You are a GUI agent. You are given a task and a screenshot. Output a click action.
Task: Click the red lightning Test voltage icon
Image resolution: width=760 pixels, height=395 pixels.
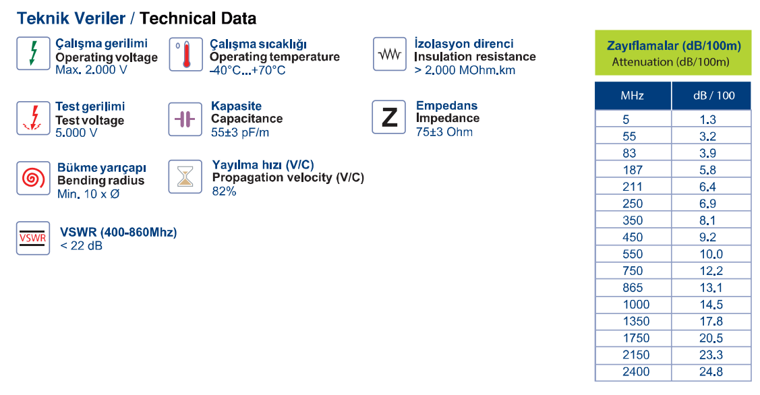point(34,118)
